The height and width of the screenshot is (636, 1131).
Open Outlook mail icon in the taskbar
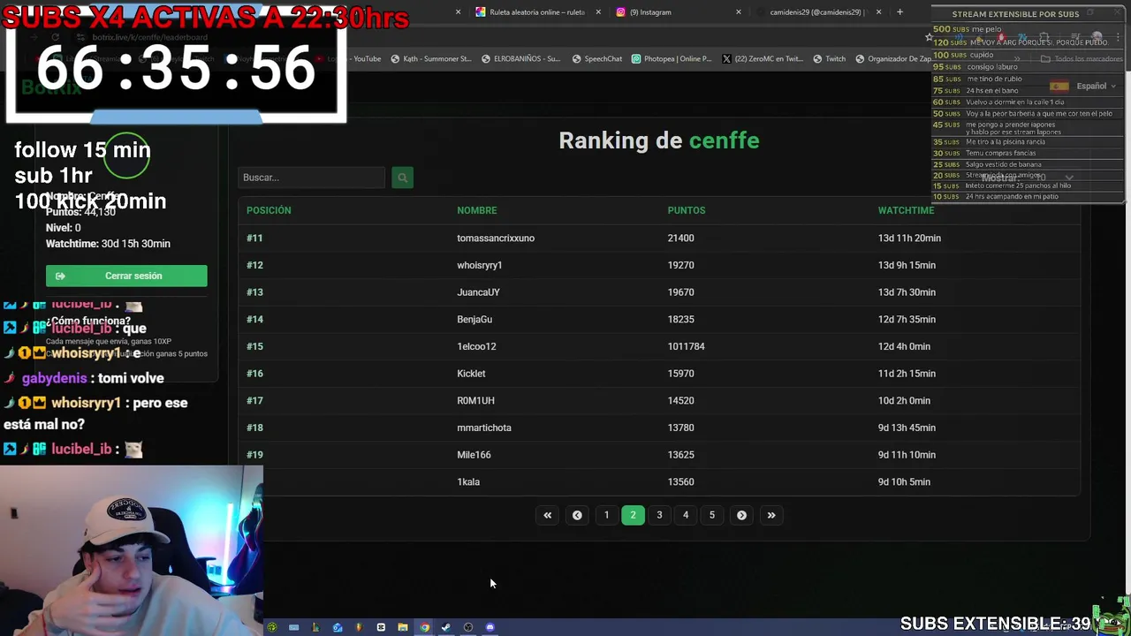coord(338,627)
